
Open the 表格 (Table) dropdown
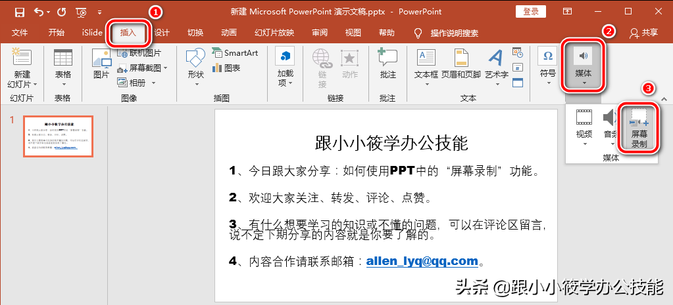(62, 68)
